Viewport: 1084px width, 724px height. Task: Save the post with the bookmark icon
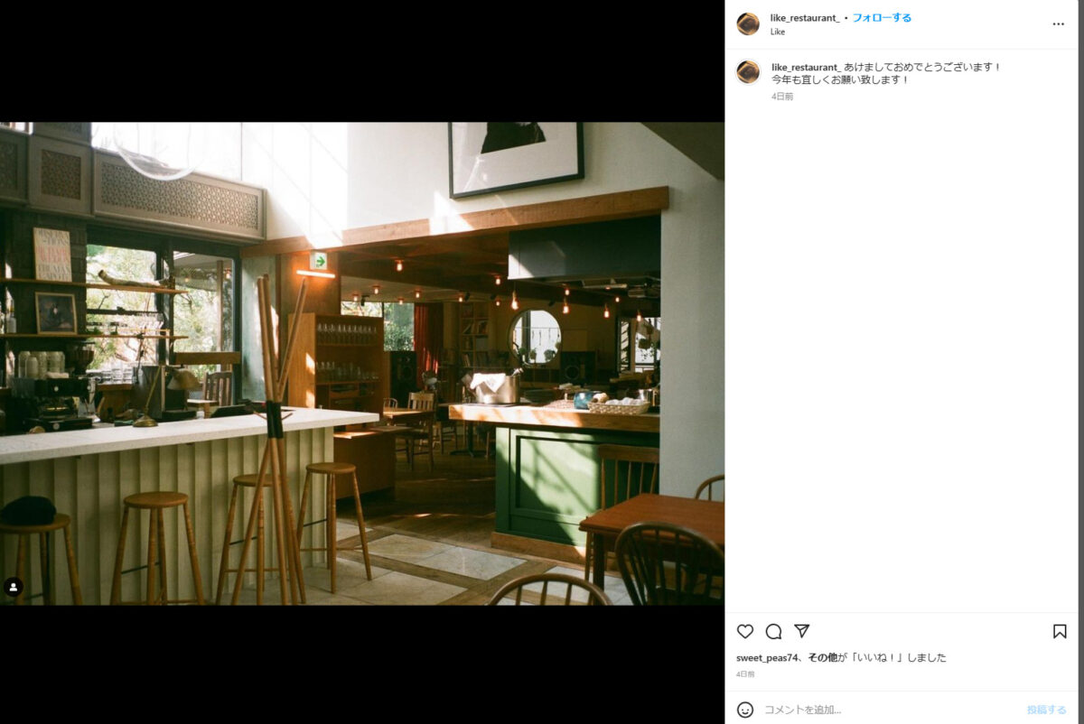(x=1060, y=631)
